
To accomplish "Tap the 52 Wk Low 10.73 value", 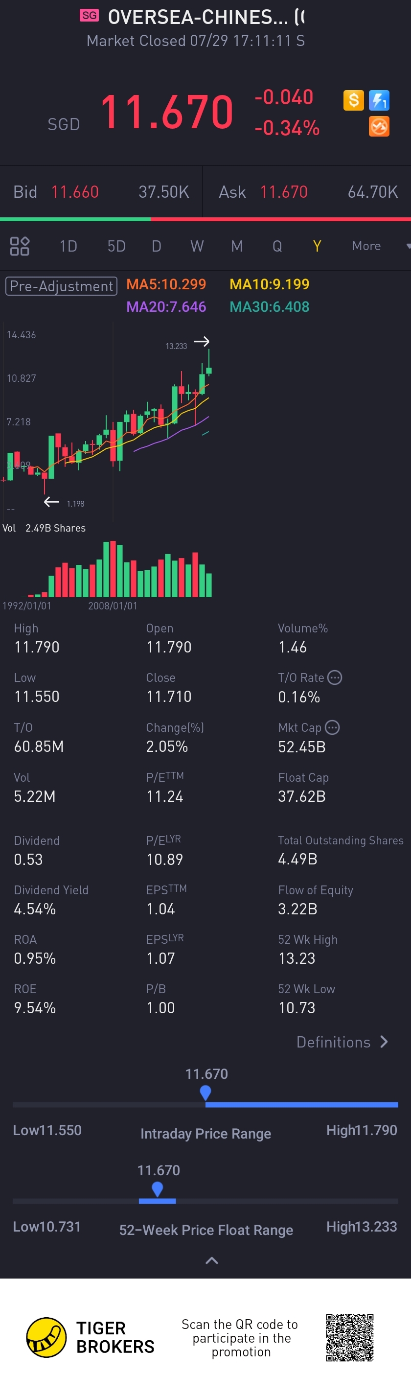I will point(297,1008).
